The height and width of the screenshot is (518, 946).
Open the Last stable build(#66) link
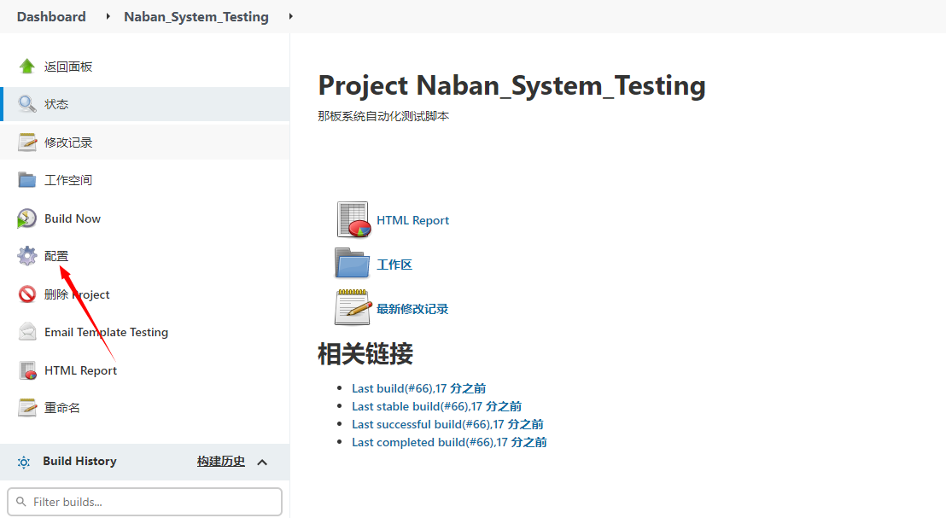point(437,406)
